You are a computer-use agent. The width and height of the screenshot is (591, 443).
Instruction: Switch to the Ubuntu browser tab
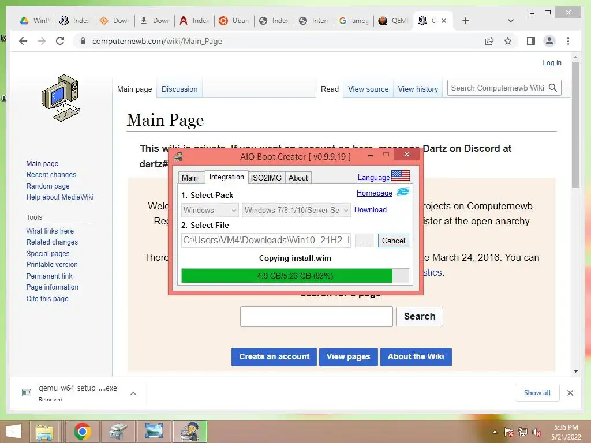pyautogui.click(x=234, y=21)
